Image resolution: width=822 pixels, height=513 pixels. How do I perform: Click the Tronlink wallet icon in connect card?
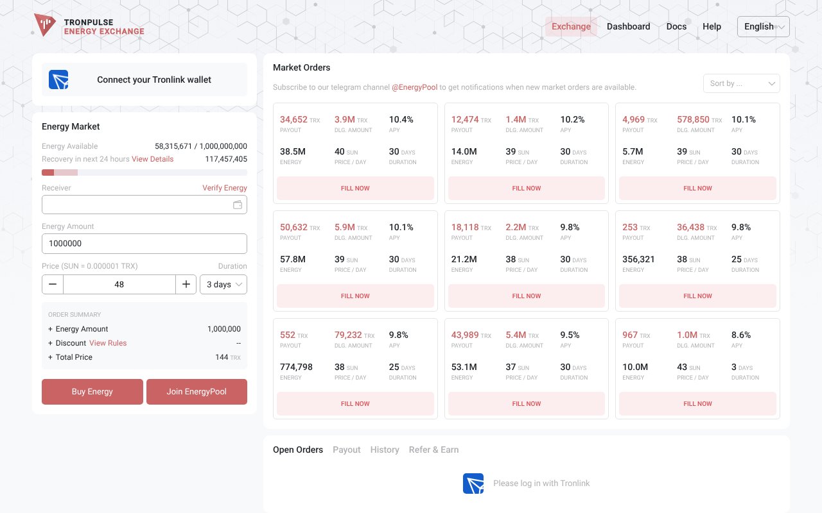click(58, 79)
